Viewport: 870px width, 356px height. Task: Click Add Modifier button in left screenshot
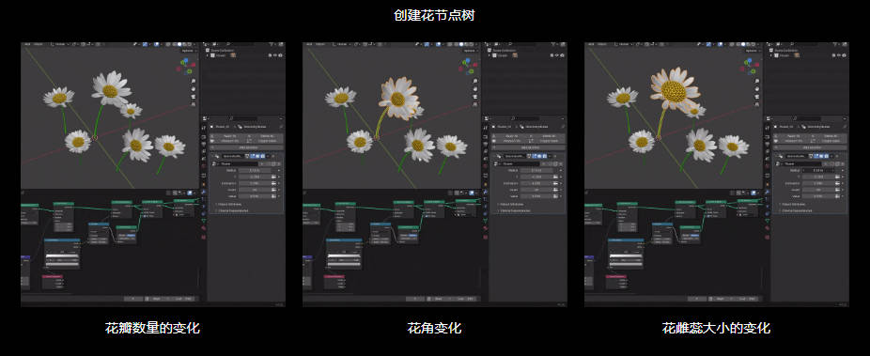pos(247,147)
